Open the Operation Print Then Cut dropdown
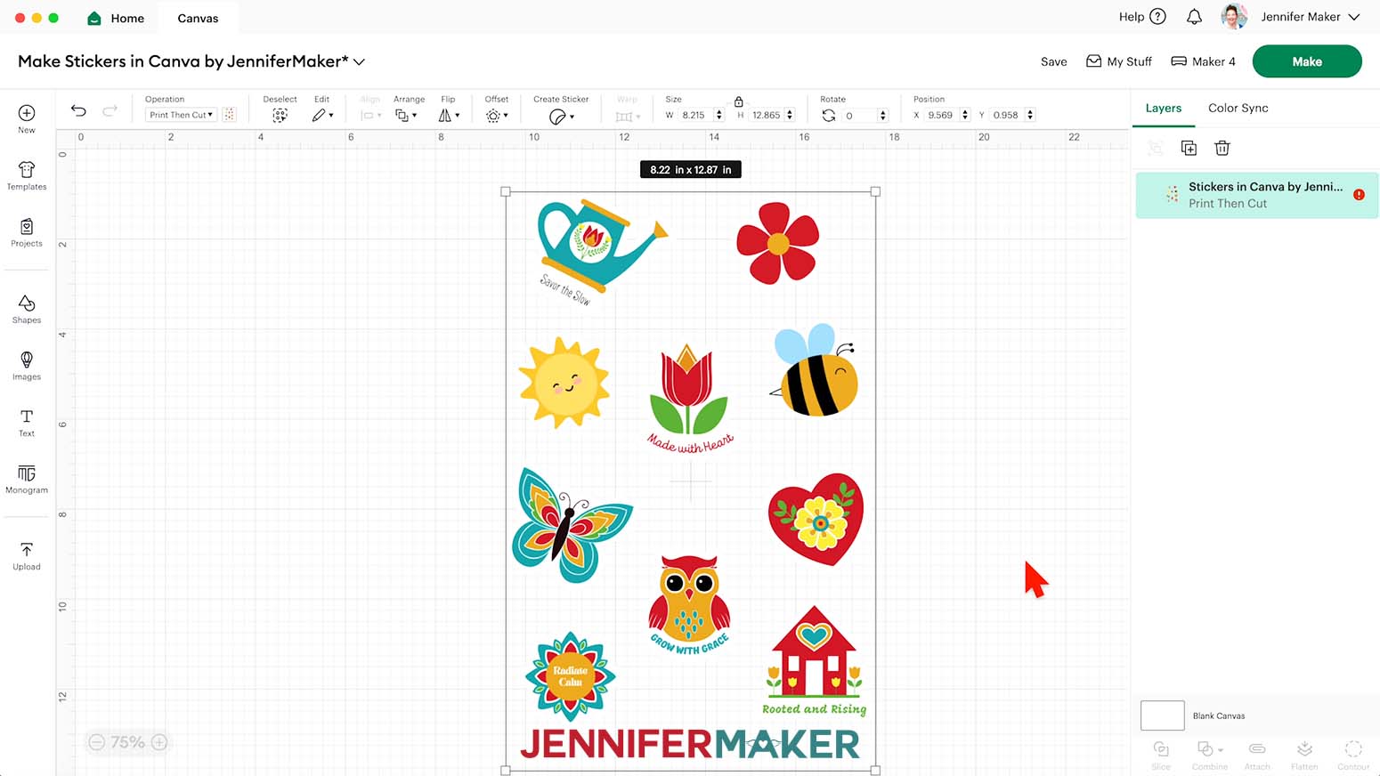The width and height of the screenshot is (1380, 776). pos(181,115)
